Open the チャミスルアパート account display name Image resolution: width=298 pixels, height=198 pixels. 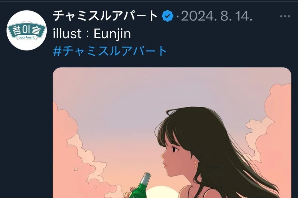click(x=105, y=16)
